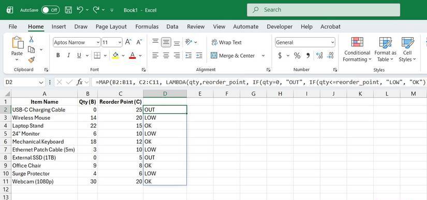Screen dimensions: 427x200
Task: Click the Merge & Center button
Action: [x=232, y=56]
